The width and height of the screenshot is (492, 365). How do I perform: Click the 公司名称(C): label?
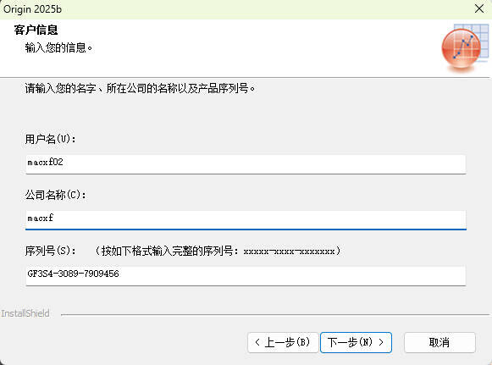(55, 195)
